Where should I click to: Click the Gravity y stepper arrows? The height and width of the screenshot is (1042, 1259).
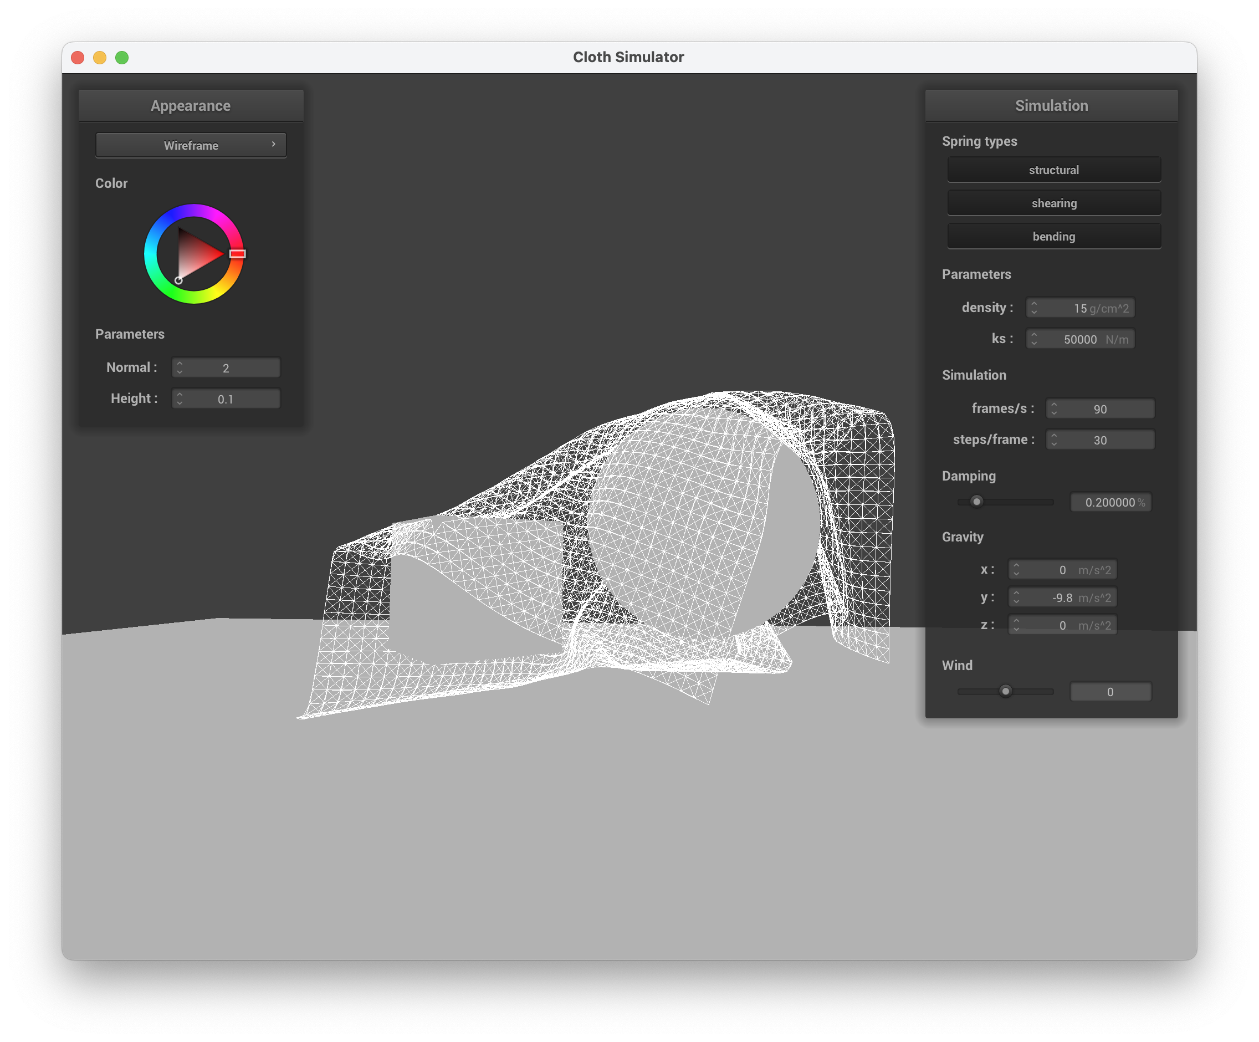pos(1016,597)
